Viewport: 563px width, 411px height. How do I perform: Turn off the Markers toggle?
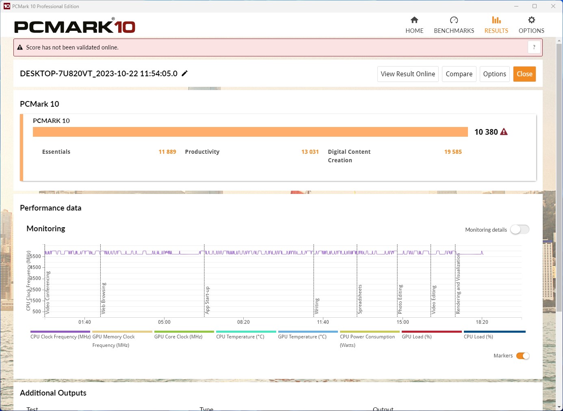click(x=522, y=356)
